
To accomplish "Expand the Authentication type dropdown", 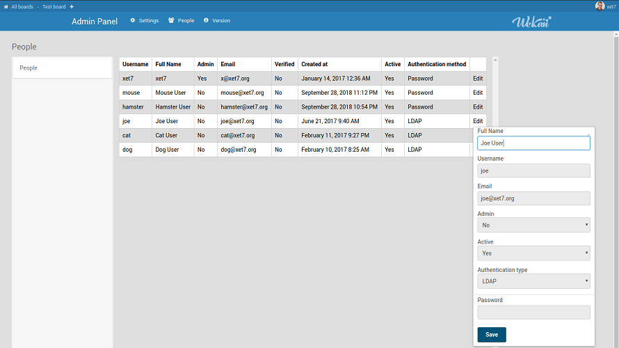I will 533,281.
